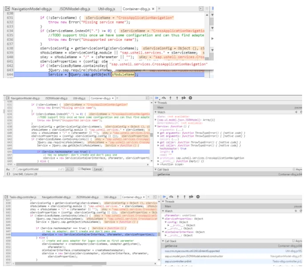
Task: Expand sap.ui.model.json.JSONModel watch entry
Action: click(155, 120)
